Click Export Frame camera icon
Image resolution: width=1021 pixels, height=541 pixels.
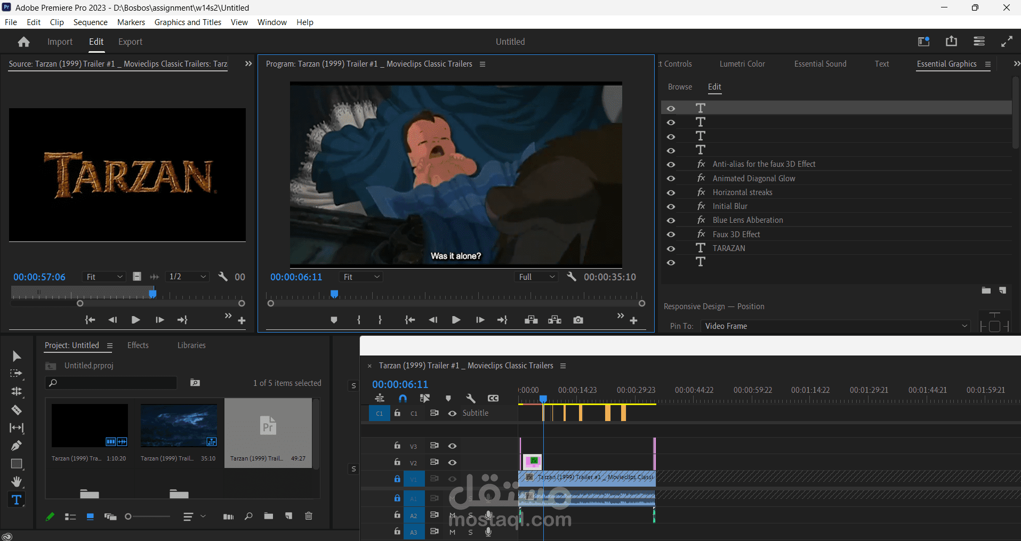[578, 320]
